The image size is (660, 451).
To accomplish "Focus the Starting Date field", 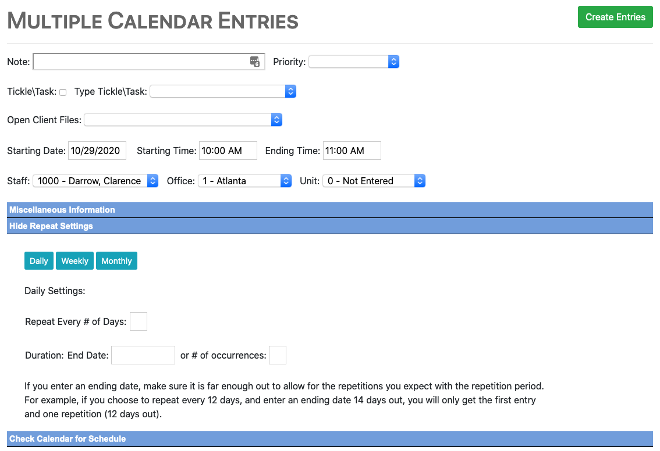I will pyautogui.click(x=97, y=151).
